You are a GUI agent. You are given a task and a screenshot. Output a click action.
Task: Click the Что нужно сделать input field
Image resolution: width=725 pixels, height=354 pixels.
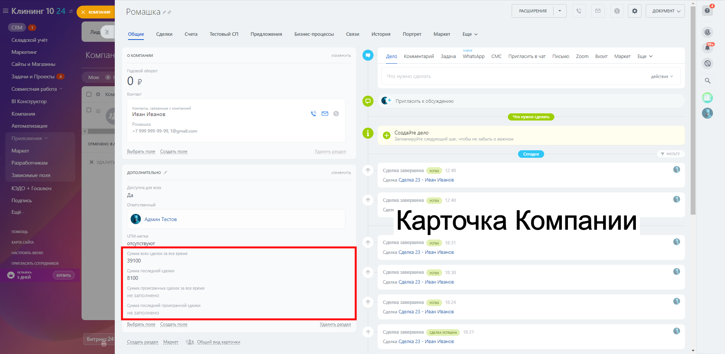[510, 76]
